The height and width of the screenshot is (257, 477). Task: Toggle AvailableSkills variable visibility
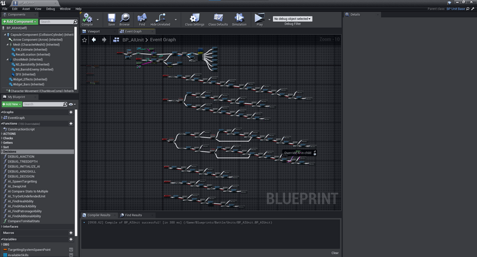pos(71,255)
